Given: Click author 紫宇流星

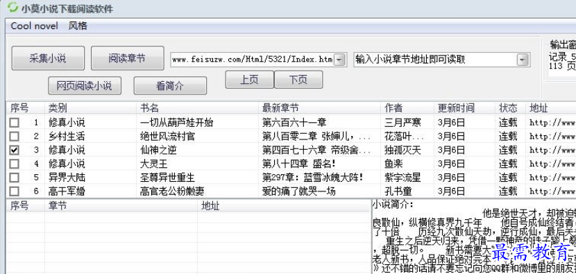Looking at the screenshot, I should click(x=403, y=178).
